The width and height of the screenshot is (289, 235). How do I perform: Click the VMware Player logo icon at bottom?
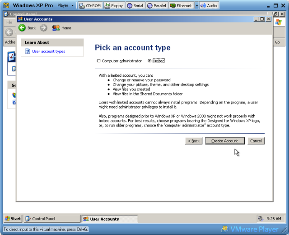[x=225, y=229]
